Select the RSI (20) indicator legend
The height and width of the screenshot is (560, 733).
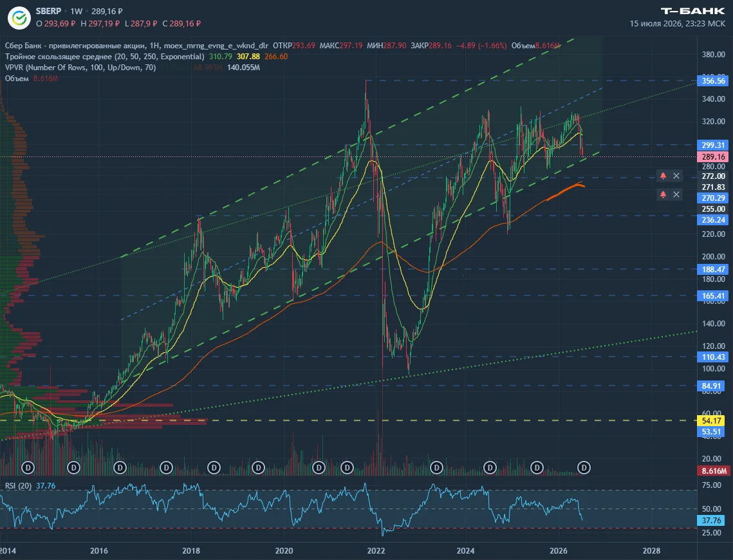[18, 486]
